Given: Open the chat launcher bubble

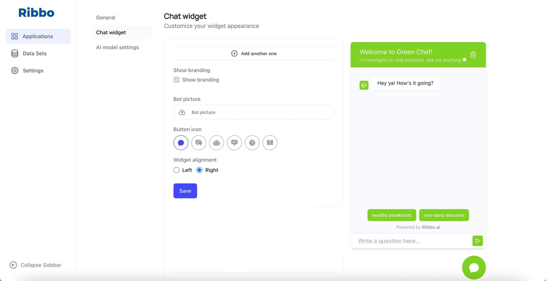Looking at the screenshot, I should (x=474, y=267).
